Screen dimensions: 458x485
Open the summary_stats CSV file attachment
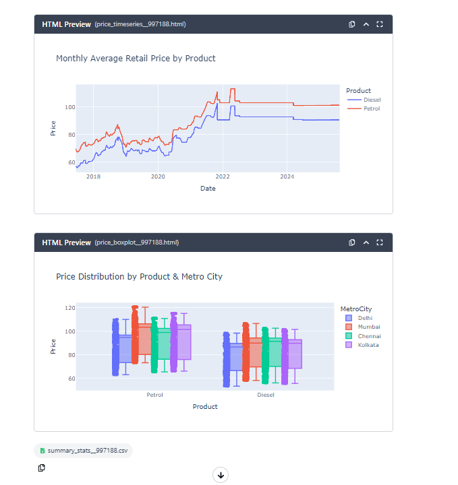click(x=83, y=450)
